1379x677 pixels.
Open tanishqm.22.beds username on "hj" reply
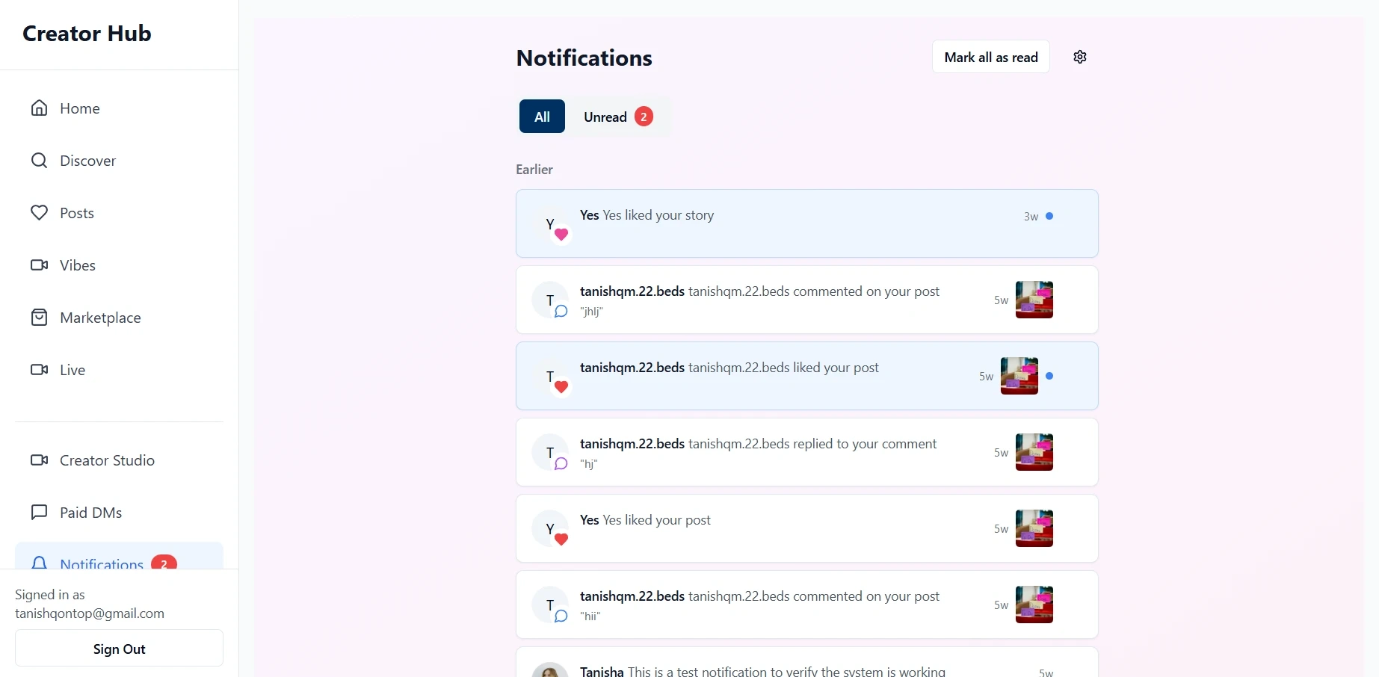tap(632, 444)
